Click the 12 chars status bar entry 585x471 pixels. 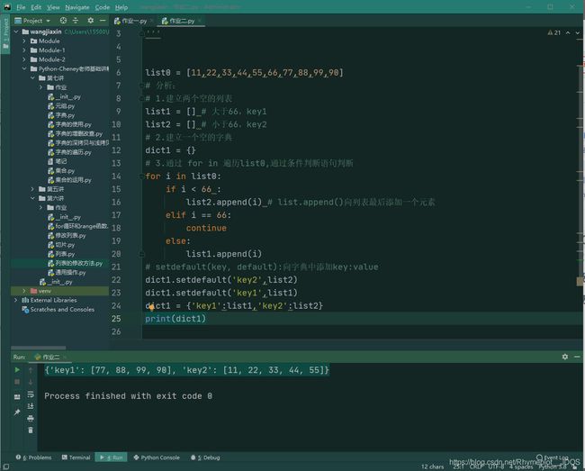tap(432, 466)
